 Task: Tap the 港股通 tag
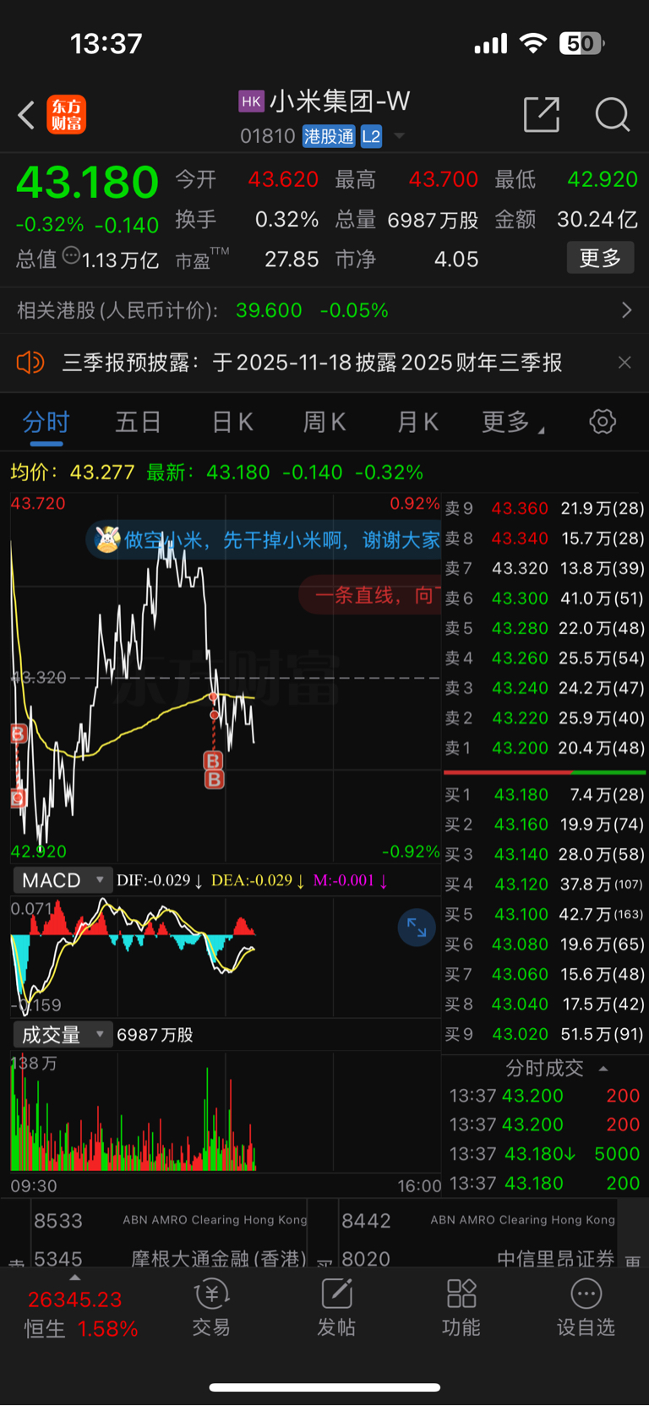point(329,136)
